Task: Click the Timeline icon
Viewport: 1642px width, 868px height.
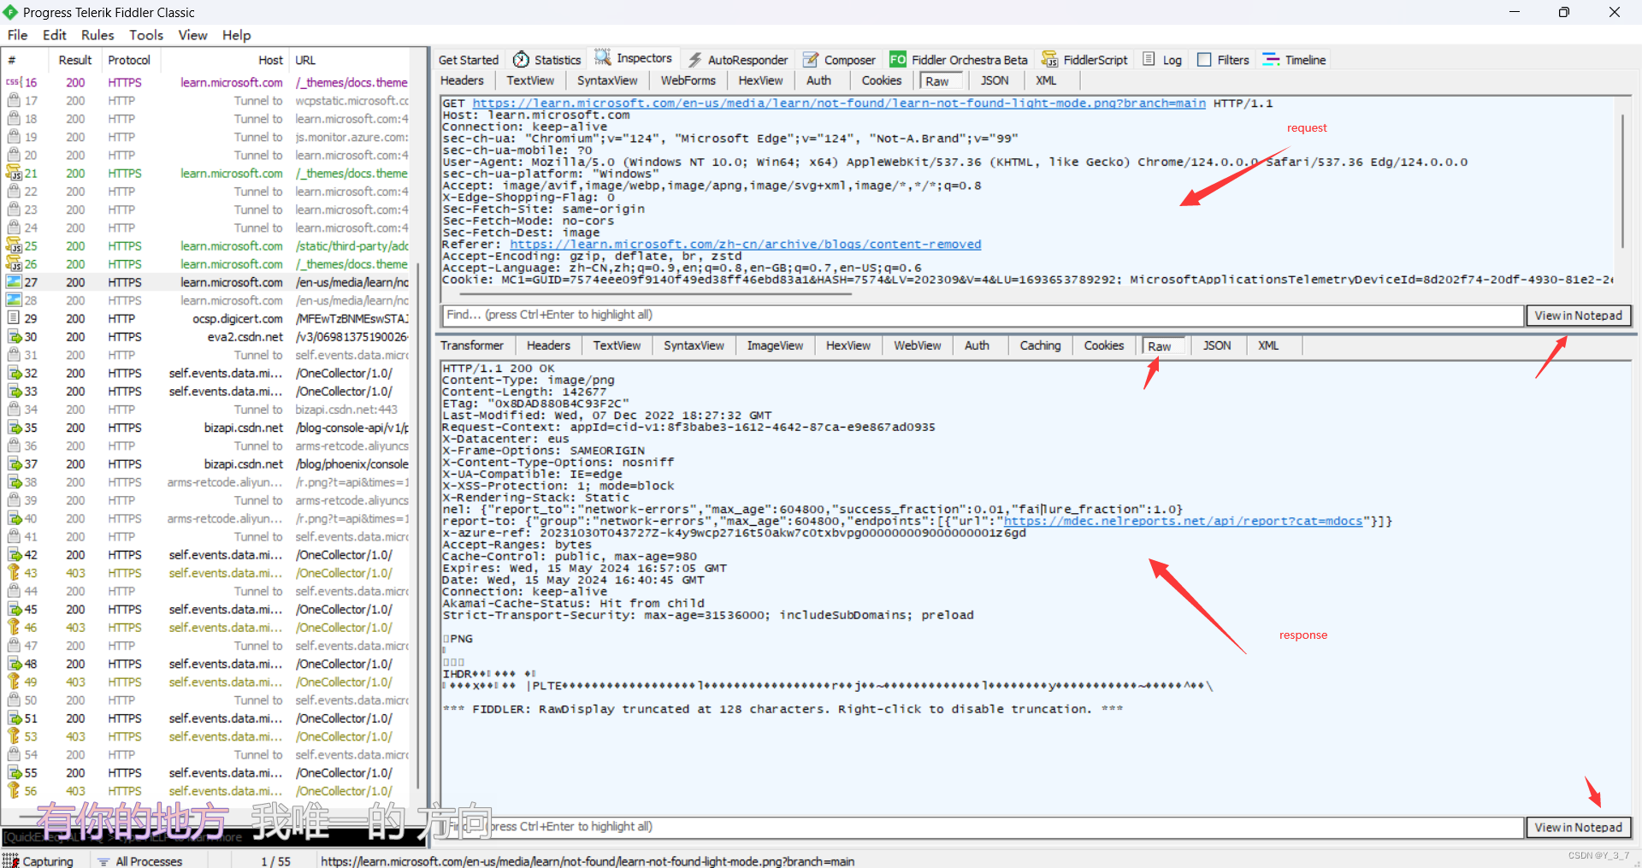Action: (x=1272, y=59)
